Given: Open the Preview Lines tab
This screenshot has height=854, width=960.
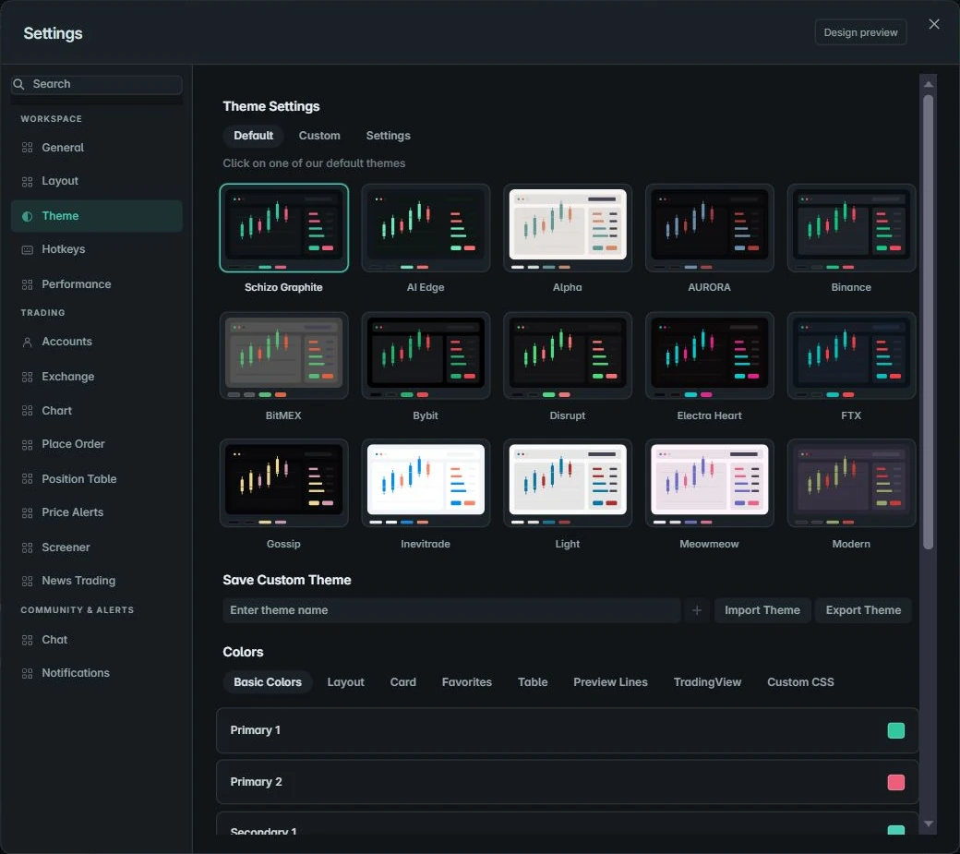Looking at the screenshot, I should (610, 682).
